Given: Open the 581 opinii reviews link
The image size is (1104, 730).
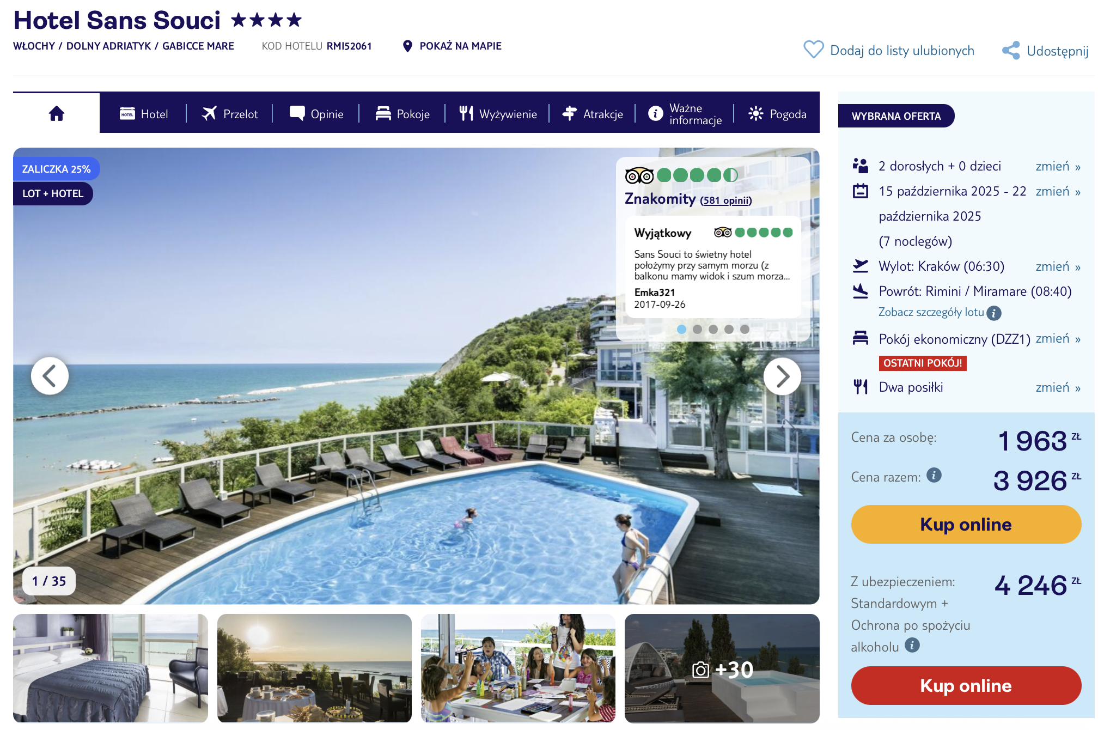Looking at the screenshot, I should tap(726, 200).
